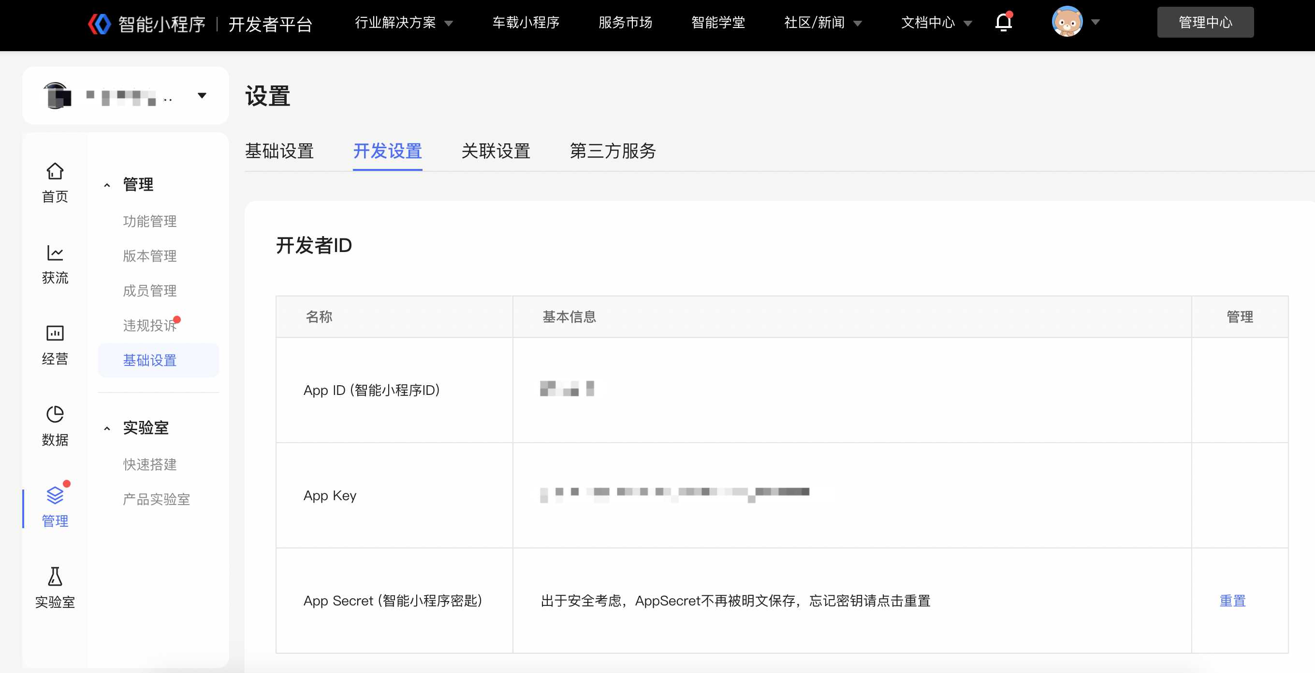This screenshot has height=673, width=1315.
Task: Open the 获流 chart icon section
Action: tap(55, 253)
